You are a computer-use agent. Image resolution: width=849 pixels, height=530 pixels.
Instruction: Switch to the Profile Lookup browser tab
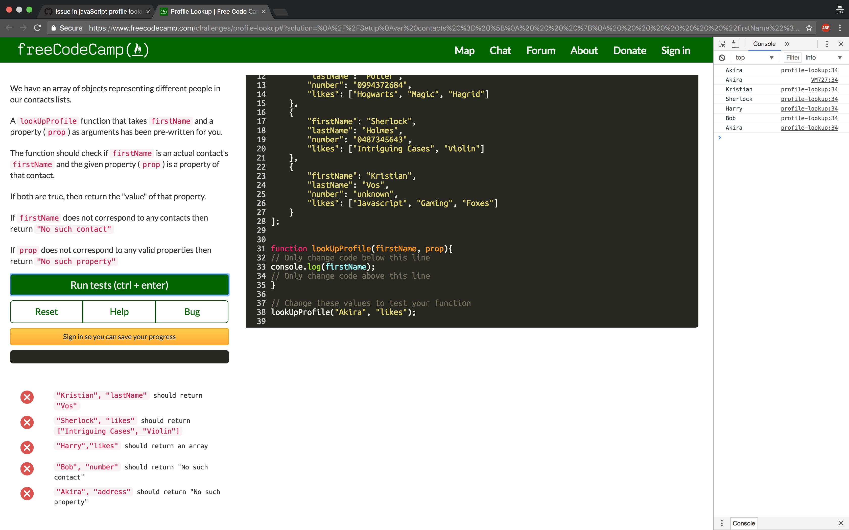tap(210, 11)
